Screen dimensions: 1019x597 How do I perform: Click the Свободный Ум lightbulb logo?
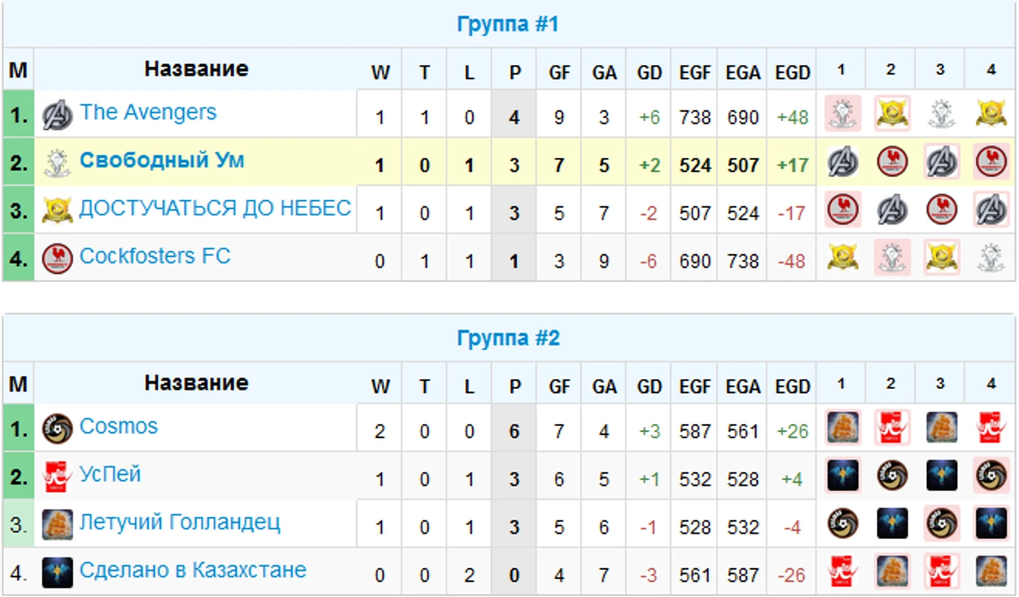(57, 162)
